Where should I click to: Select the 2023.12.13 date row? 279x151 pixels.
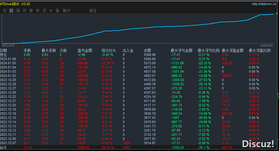click(8, 126)
